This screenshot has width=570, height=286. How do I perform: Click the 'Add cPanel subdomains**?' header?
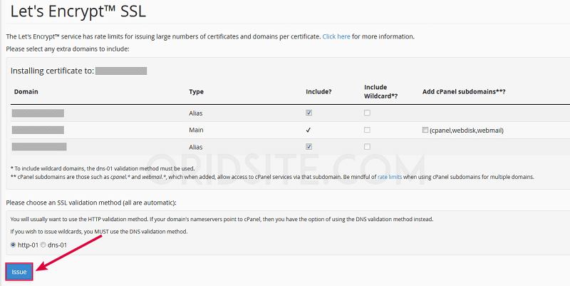click(x=464, y=92)
